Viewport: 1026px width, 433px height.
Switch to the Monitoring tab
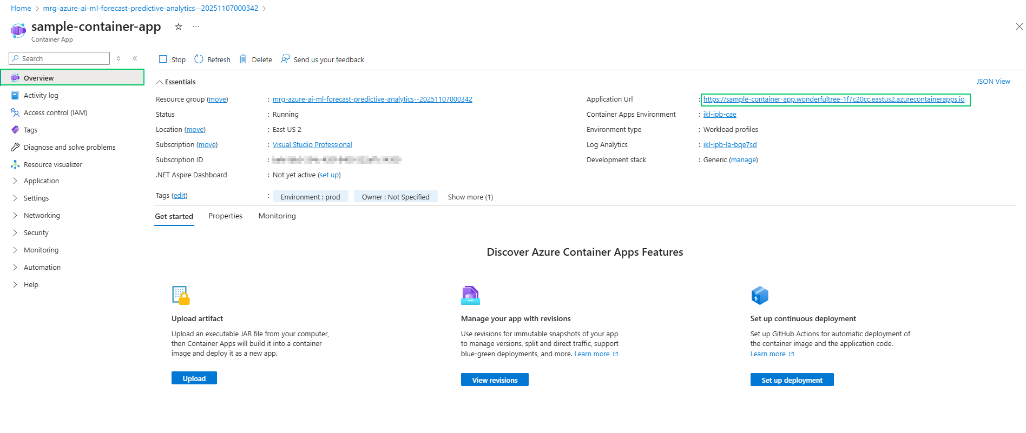[277, 216]
